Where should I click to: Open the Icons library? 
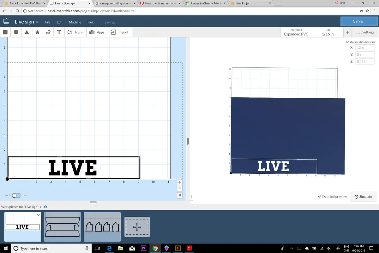pyautogui.click(x=75, y=32)
